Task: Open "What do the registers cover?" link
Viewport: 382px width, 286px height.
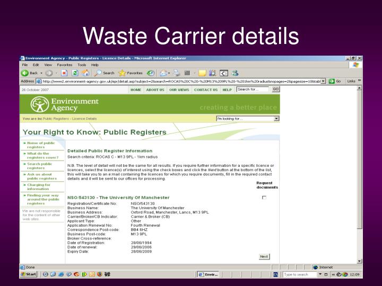Action: pos(42,155)
